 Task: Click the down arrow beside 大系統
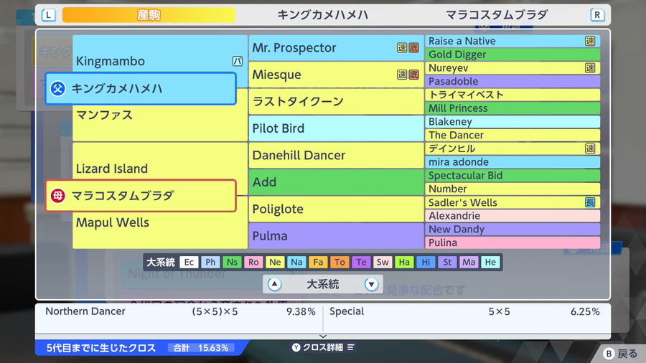point(371,284)
